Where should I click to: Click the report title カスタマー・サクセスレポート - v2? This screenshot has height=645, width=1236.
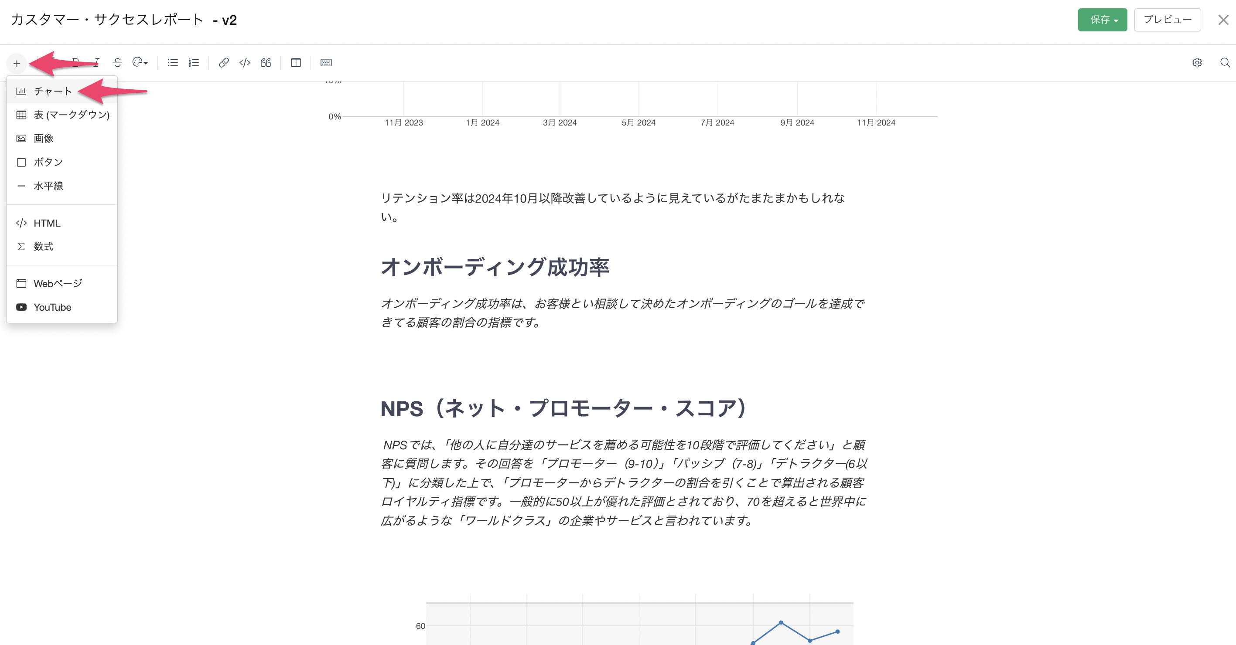tap(124, 20)
